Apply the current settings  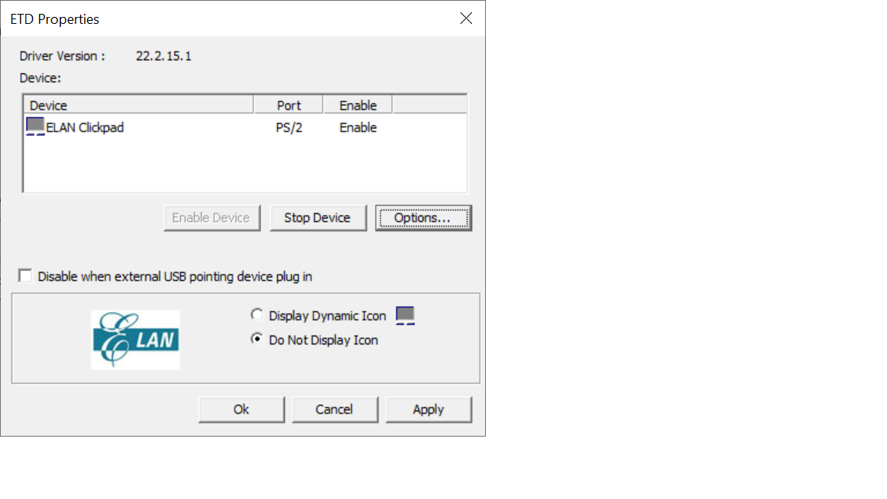click(x=428, y=409)
